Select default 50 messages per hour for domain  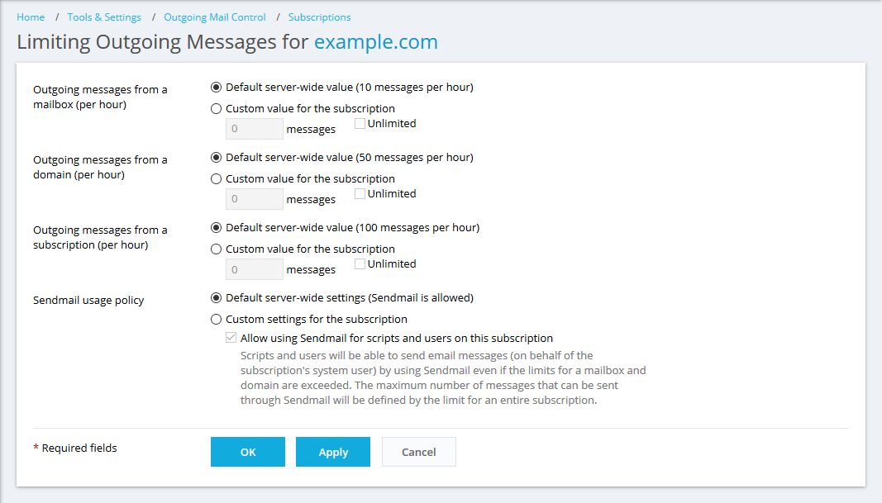coord(217,157)
